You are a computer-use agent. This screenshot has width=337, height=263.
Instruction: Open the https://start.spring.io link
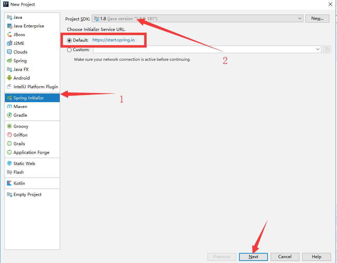[114, 40]
